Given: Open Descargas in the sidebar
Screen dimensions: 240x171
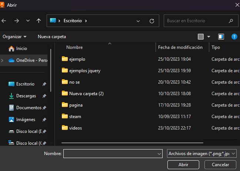Looking at the screenshot, I should coord(22,96).
